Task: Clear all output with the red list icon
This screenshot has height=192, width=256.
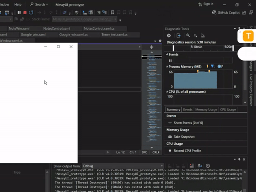Action: click(x=192, y=166)
